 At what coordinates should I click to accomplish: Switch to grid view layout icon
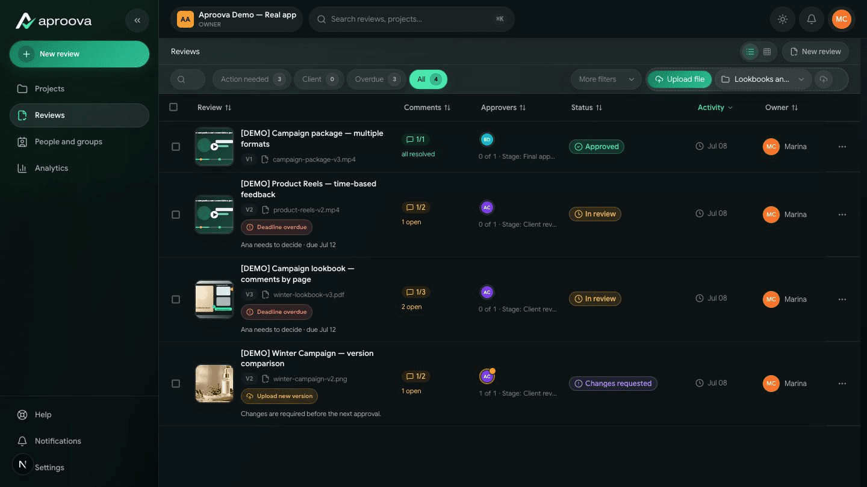tap(767, 52)
